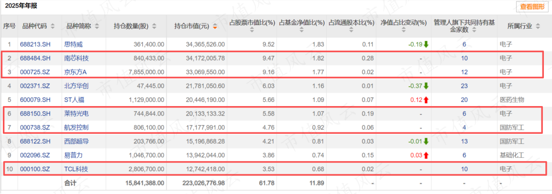
Task: Open stock code 000738.SZ
Action: (35, 127)
